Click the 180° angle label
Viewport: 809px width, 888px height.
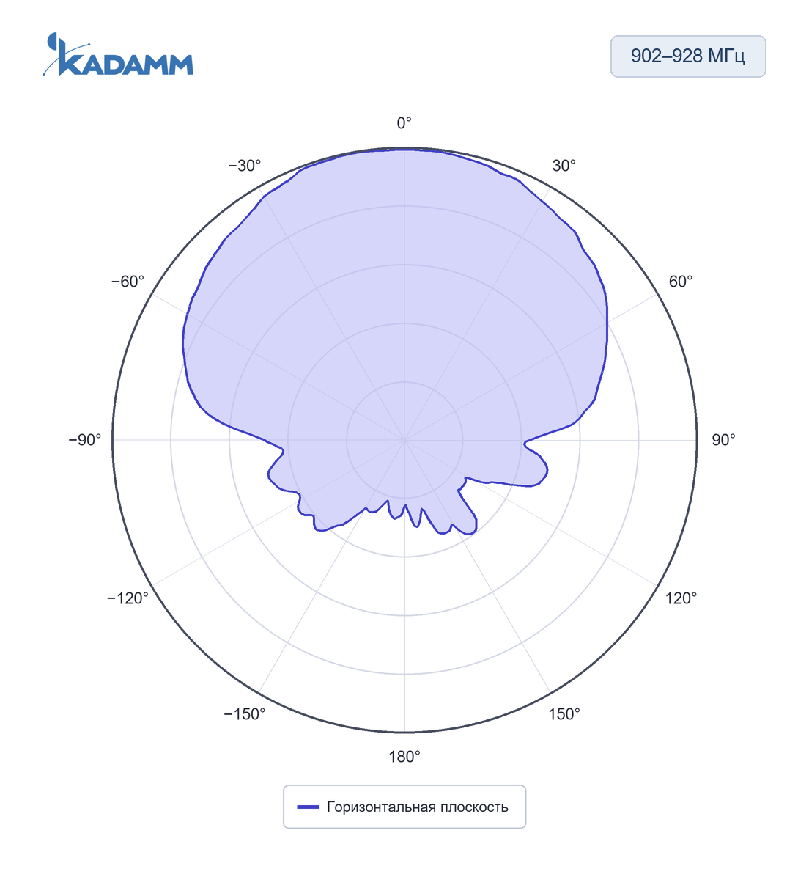click(x=404, y=757)
